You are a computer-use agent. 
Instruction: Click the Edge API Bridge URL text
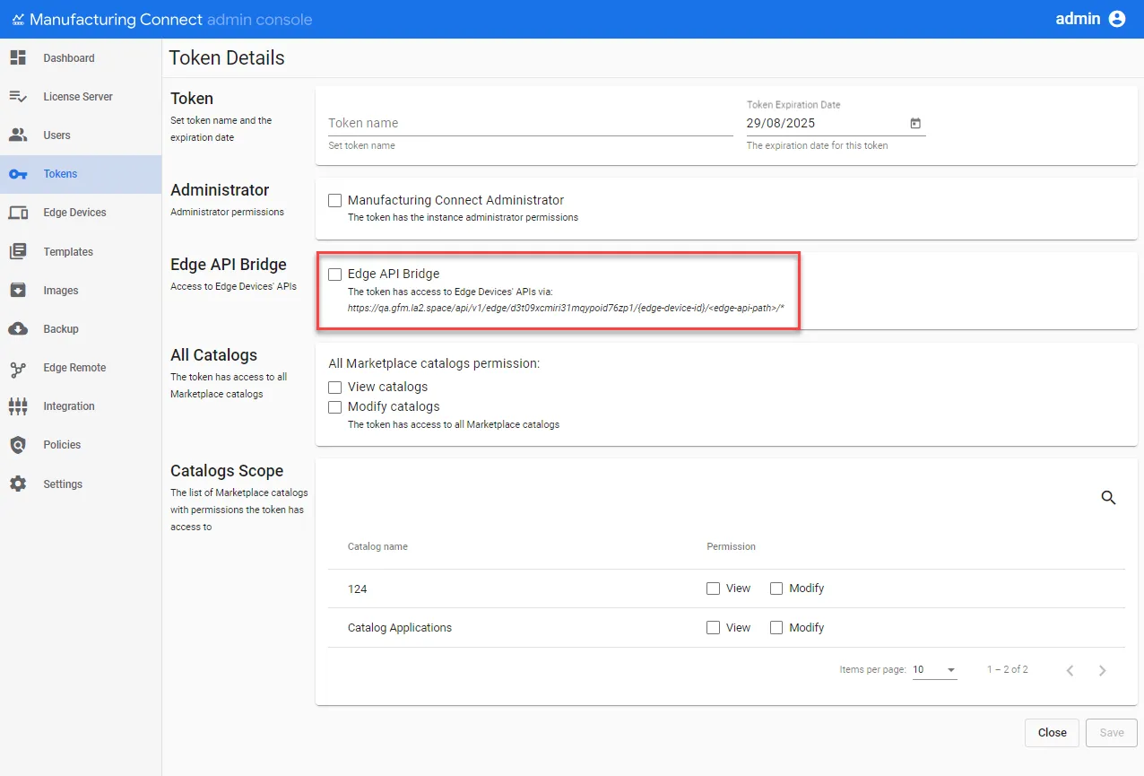coord(566,308)
